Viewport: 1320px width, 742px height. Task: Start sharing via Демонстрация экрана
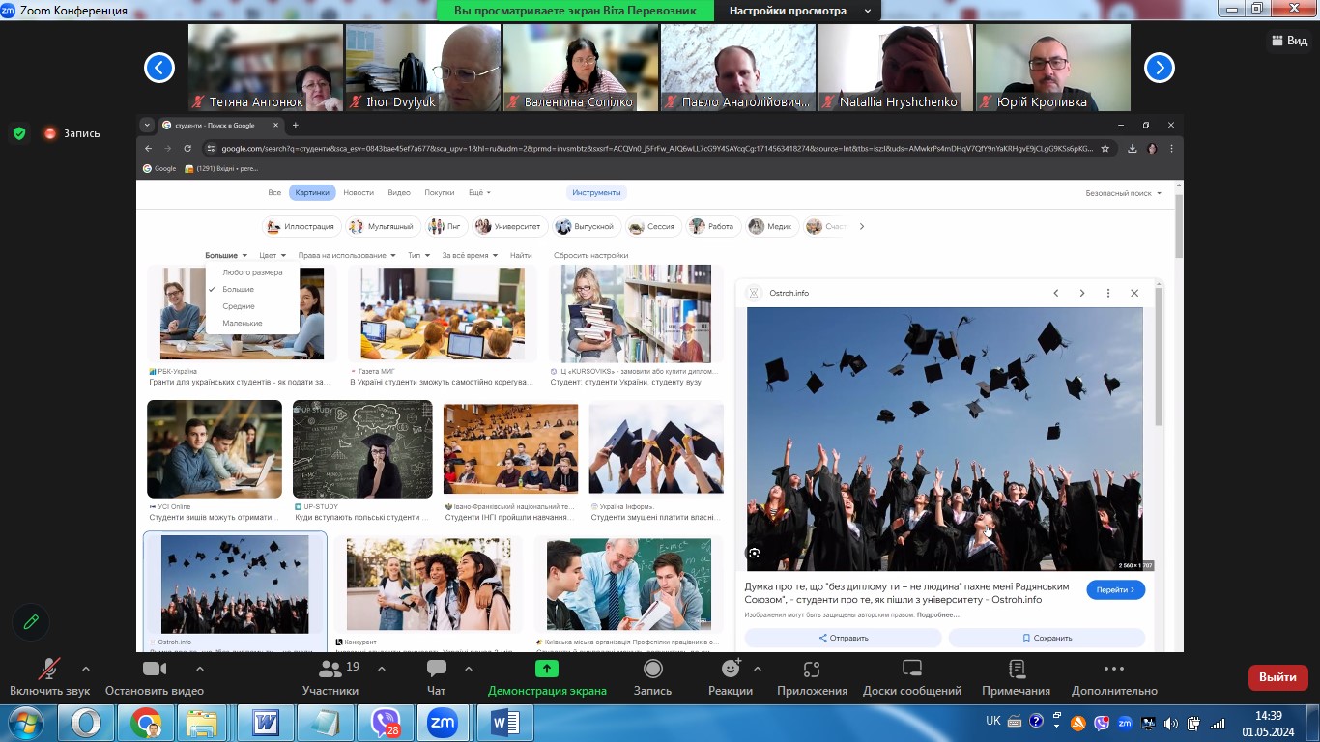coord(547,677)
